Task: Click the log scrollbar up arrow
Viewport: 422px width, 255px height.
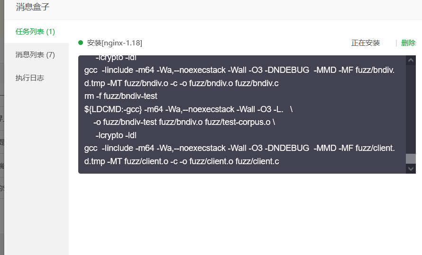Action: pyautogui.click(x=411, y=60)
